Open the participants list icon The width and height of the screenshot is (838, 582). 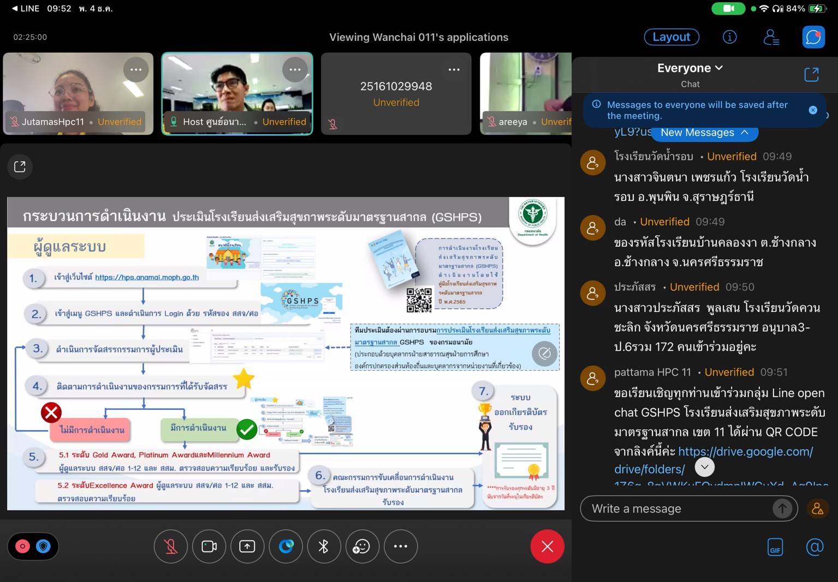pos(771,37)
